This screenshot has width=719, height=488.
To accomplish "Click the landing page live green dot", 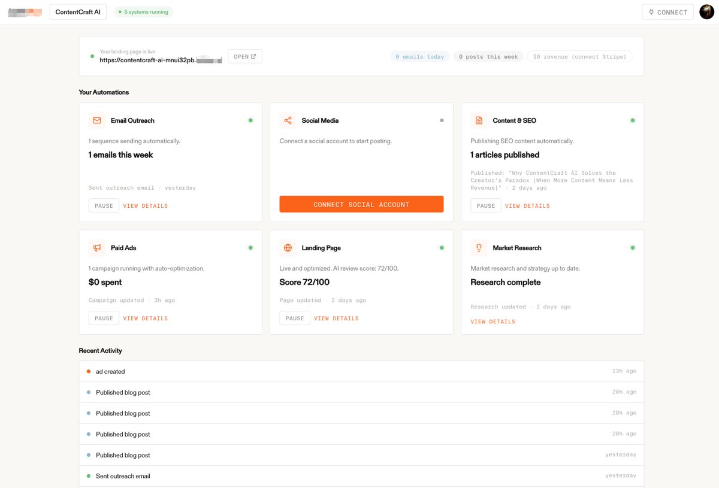I will [x=92, y=56].
